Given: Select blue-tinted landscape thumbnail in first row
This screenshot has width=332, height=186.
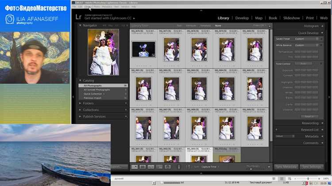Looking at the screenshot, I should [x=143, y=49].
